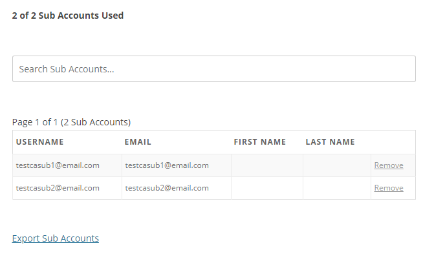Viewport: 445px width, 261px height.
Task: Select the LAST NAME column header
Action: [x=330, y=141]
